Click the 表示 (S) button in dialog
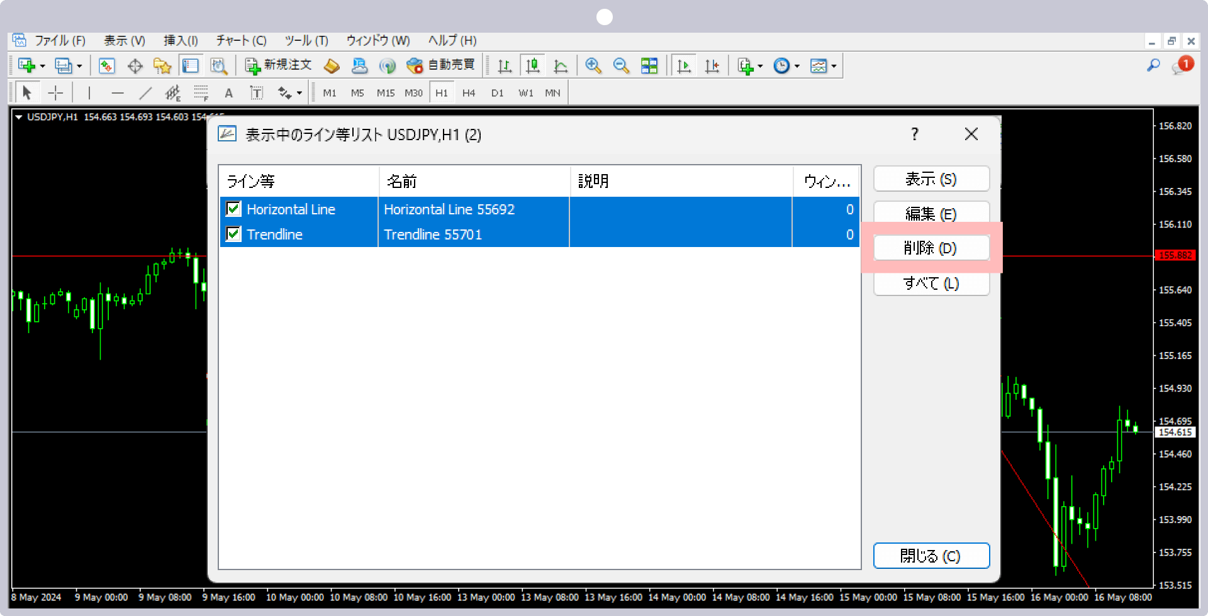1208x616 pixels. (x=931, y=179)
